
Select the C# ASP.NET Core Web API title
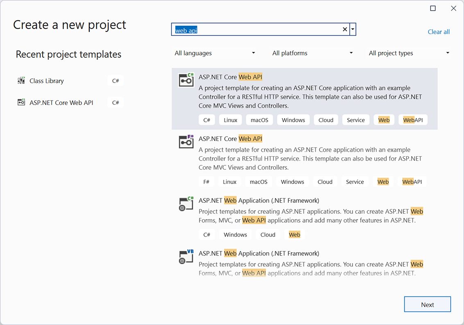click(230, 77)
